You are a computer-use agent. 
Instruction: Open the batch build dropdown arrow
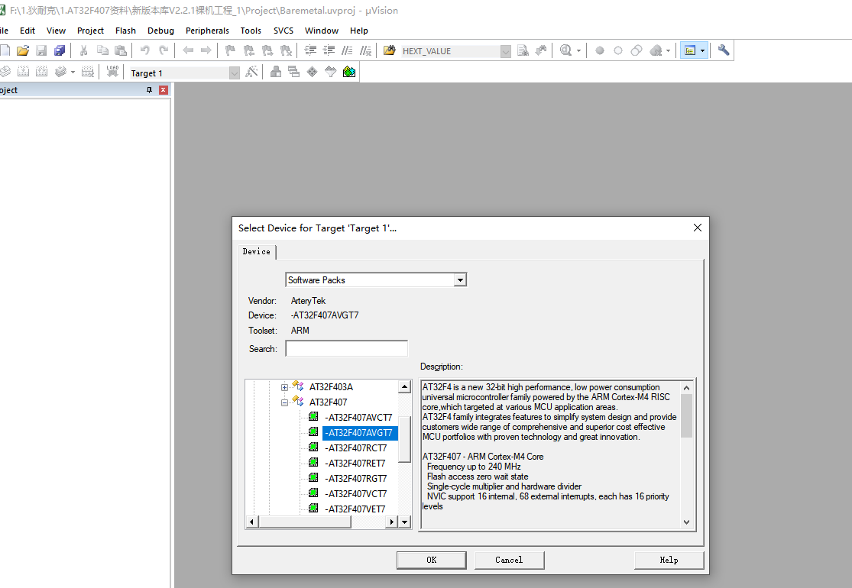tap(73, 72)
